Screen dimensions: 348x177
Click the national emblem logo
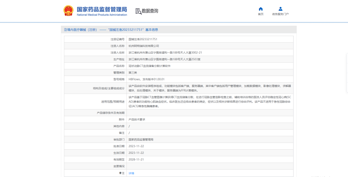click(68, 11)
